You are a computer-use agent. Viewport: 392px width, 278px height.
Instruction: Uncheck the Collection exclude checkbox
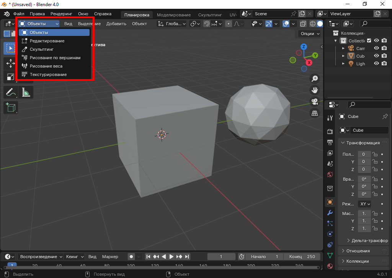coord(369,40)
